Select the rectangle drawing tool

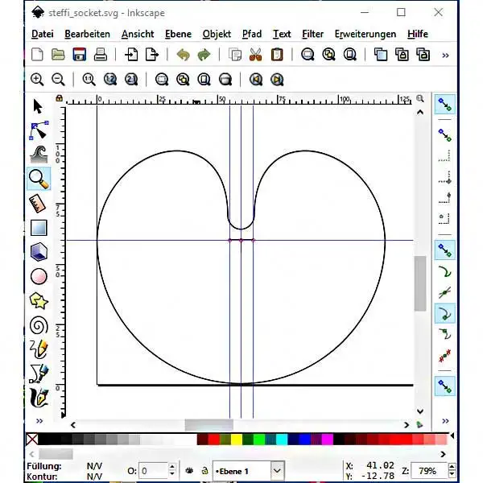38,228
